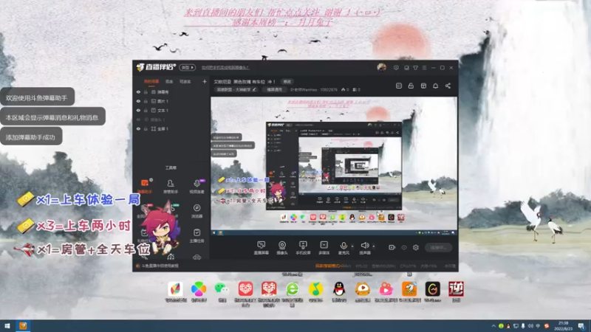This screenshot has width=591, height=332.
Task: Open the 浏览器 tool icon
Action: coord(197,211)
